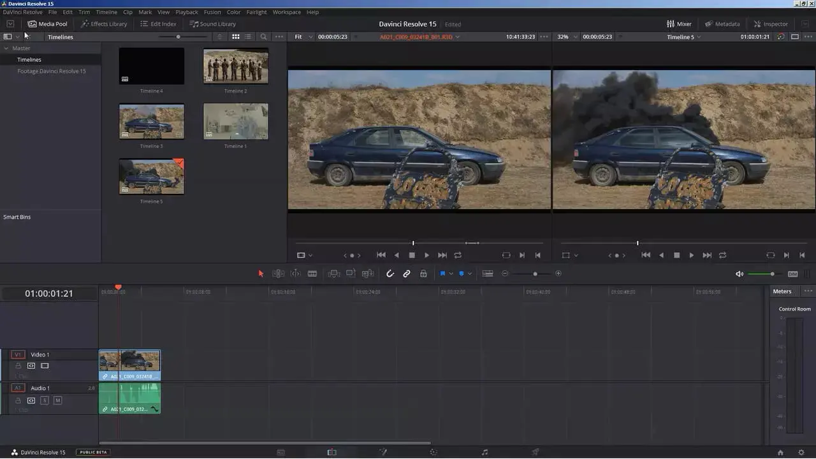Mute the Audio 1 track
816x459 pixels.
[57, 400]
